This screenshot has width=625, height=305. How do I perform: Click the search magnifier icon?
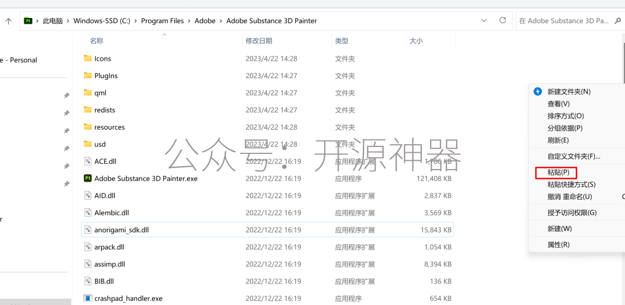617,21
